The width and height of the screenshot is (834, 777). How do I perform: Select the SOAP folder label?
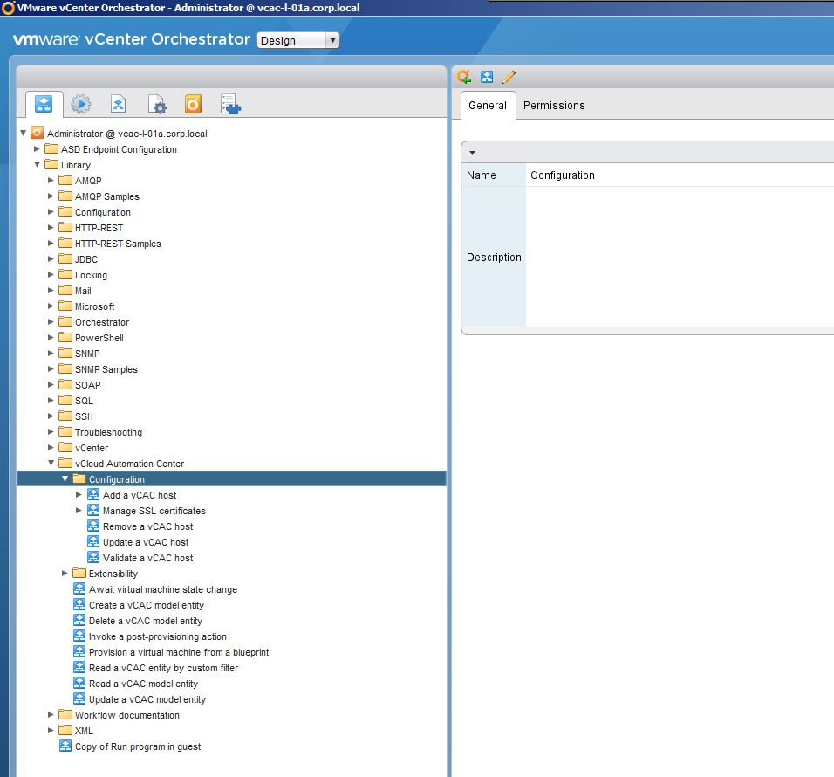coord(88,385)
